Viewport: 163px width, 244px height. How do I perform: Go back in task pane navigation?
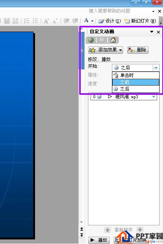tap(91, 40)
